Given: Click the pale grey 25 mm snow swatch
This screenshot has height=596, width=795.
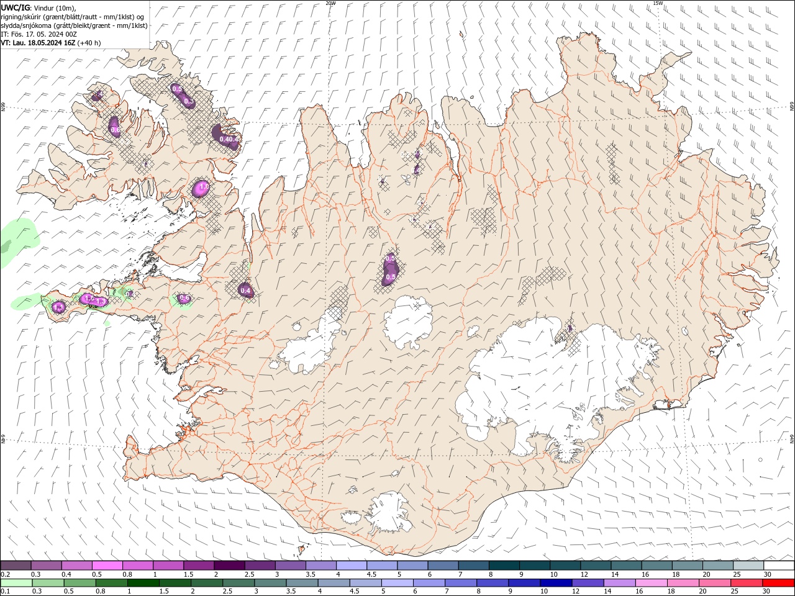Looking at the screenshot, I should point(748,566).
